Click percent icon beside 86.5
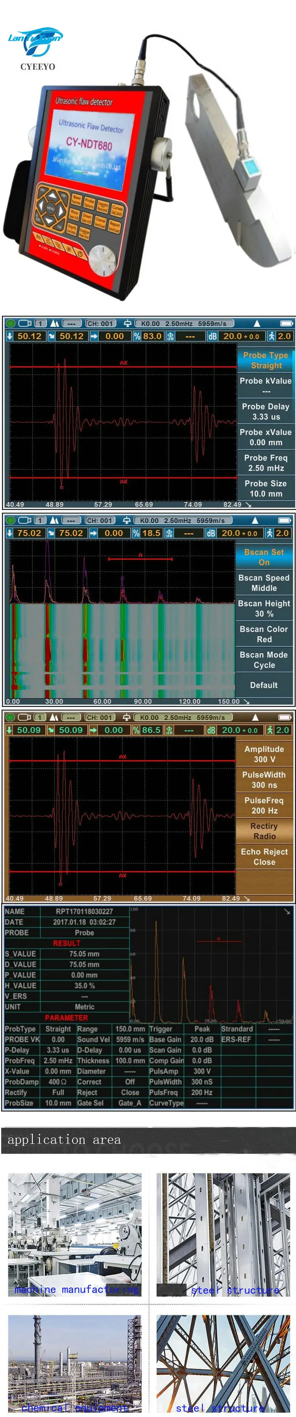296x1417 pixels. coord(136,730)
